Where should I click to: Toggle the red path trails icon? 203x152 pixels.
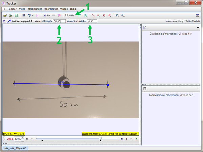(x=93, y=16)
